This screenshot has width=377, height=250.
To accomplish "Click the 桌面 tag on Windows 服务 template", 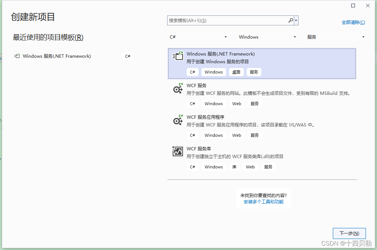I will 236,72.
